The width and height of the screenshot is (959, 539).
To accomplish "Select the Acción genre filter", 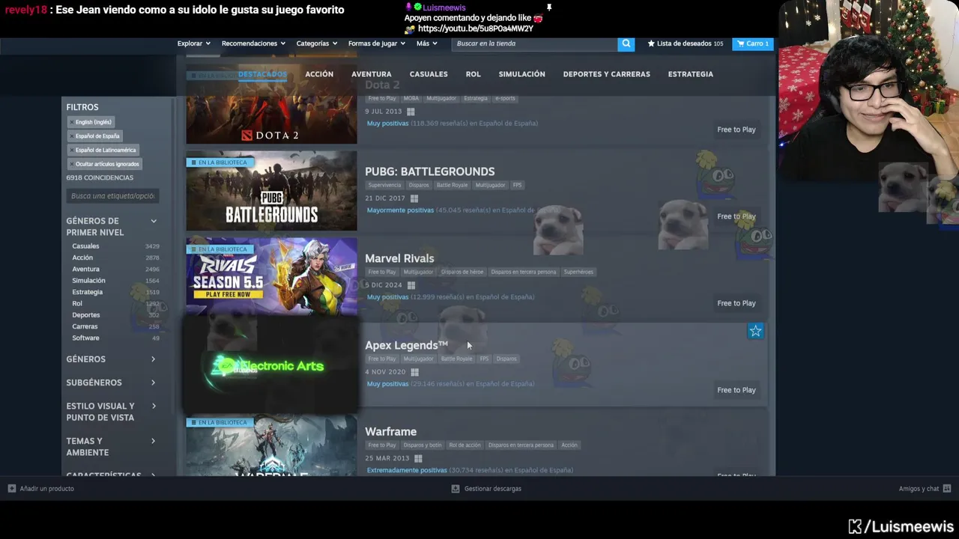I will (82, 258).
